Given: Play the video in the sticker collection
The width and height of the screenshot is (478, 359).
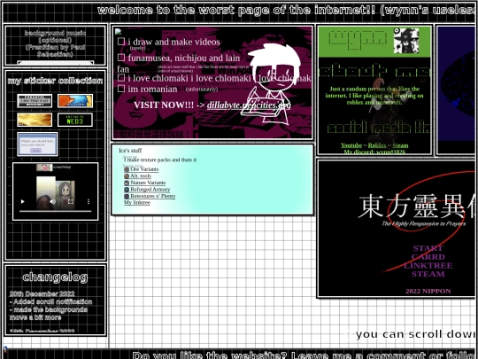Looking at the screenshot, I should tap(22, 201).
